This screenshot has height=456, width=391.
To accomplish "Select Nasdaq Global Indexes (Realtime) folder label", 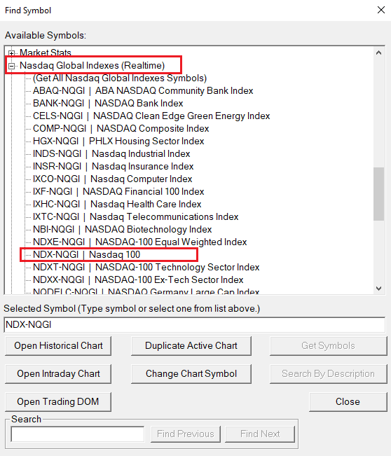I will click(x=92, y=65).
